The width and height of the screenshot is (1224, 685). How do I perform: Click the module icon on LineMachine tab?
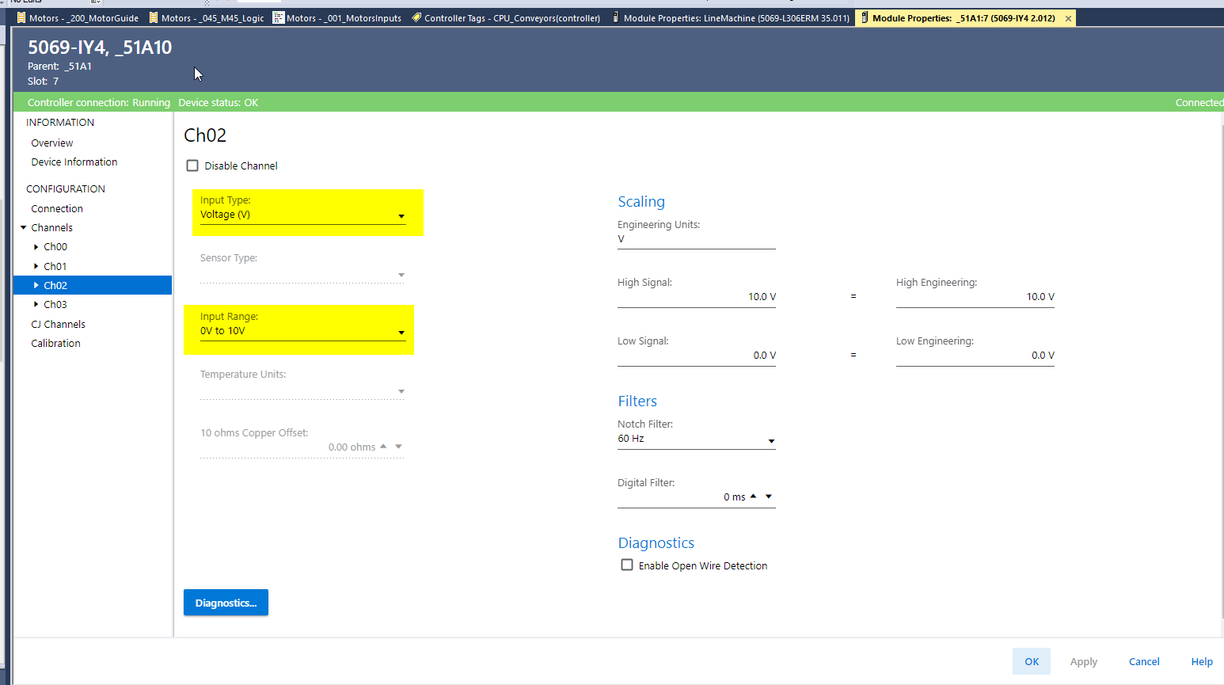tap(616, 17)
